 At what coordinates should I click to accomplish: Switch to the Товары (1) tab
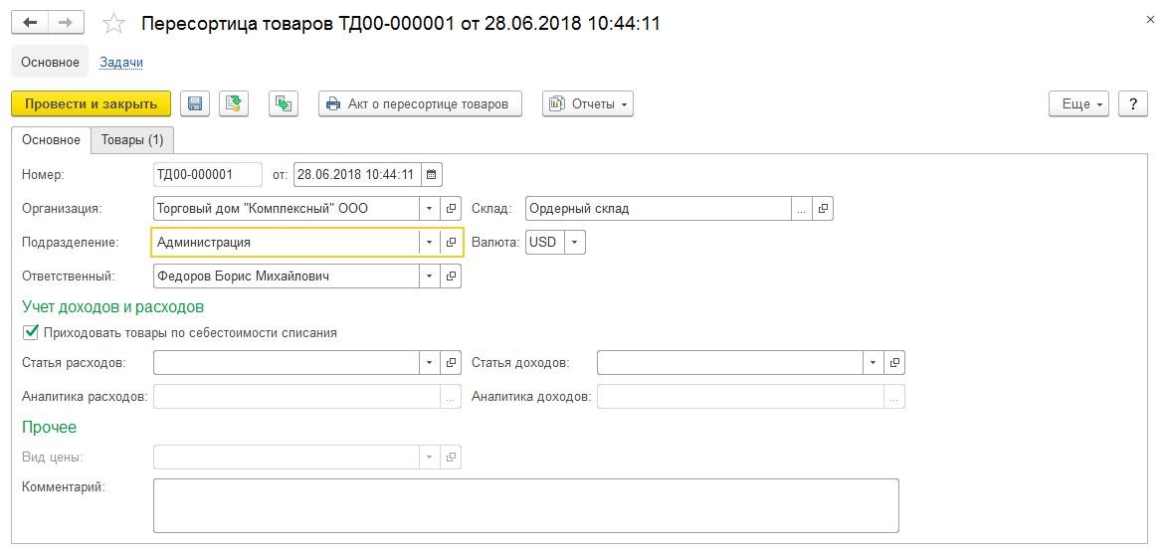point(132,139)
